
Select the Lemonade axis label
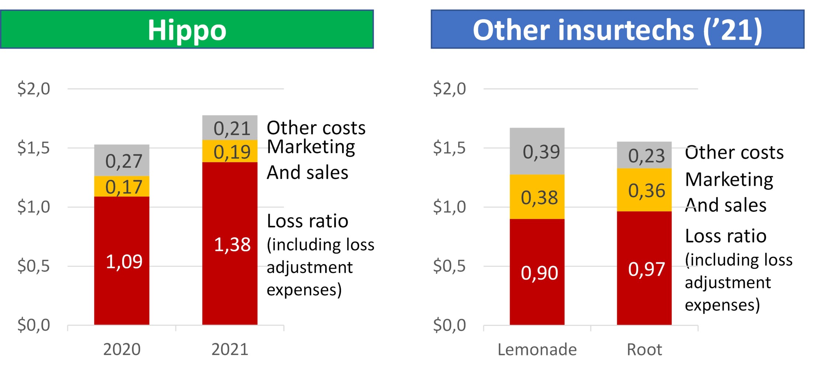coord(537,349)
